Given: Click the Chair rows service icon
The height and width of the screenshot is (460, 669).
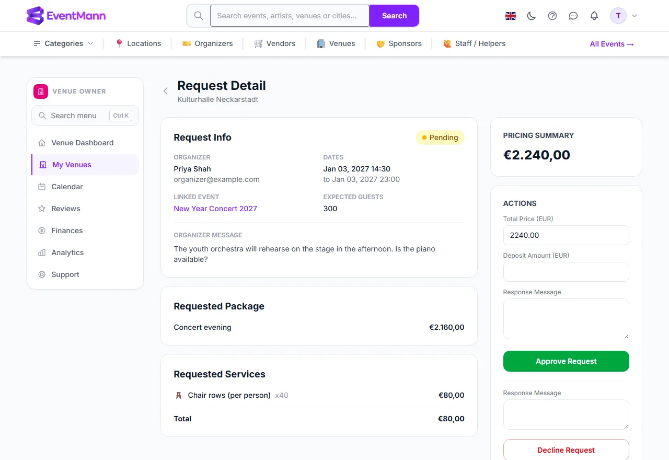Looking at the screenshot, I should pos(179,395).
